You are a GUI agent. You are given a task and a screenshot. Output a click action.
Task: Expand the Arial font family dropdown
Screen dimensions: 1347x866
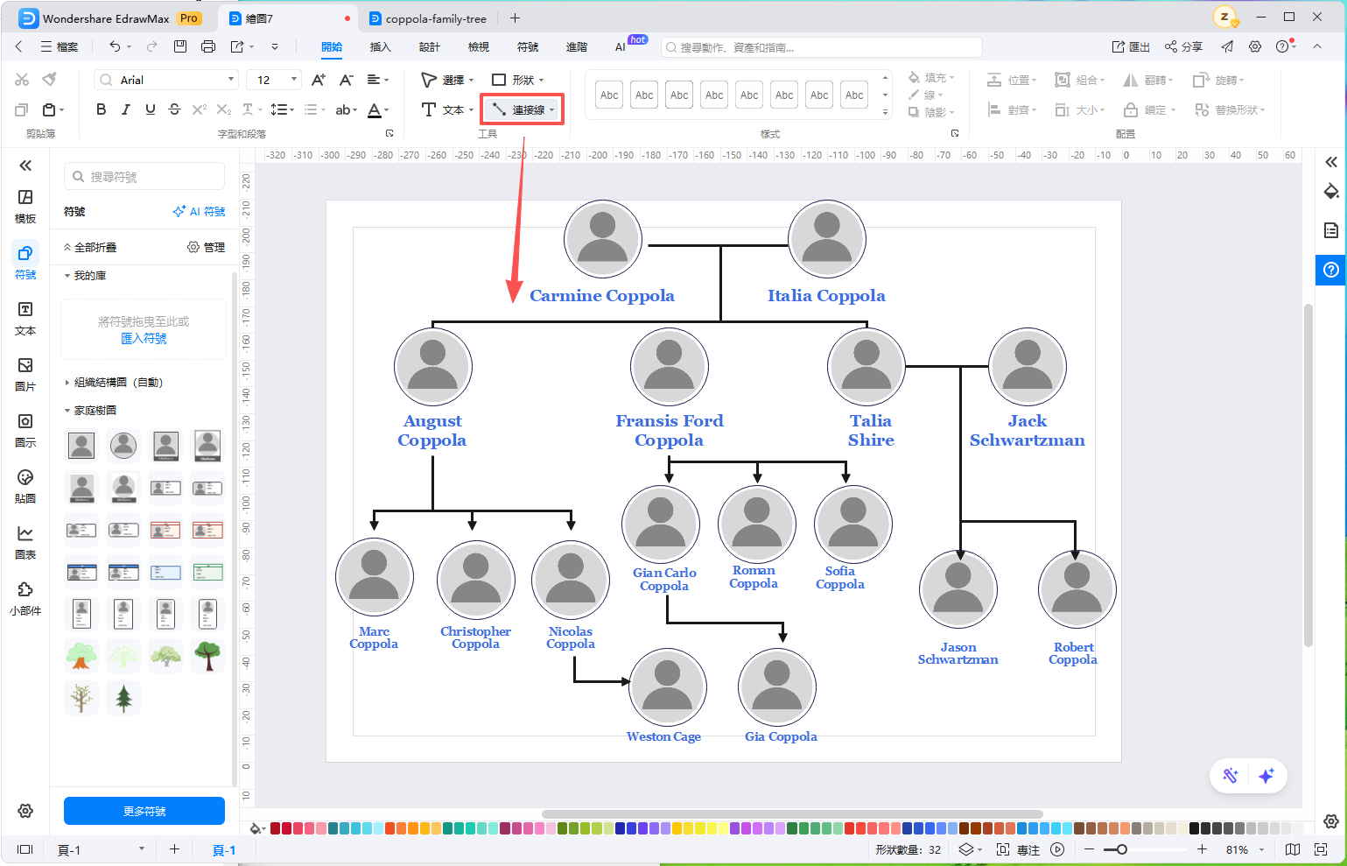[x=165, y=80]
